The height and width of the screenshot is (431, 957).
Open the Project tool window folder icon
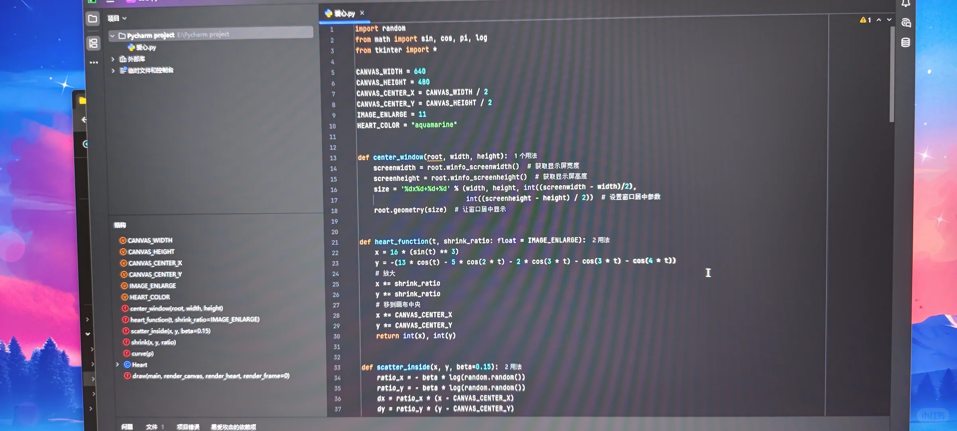pyautogui.click(x=93, y=19)
